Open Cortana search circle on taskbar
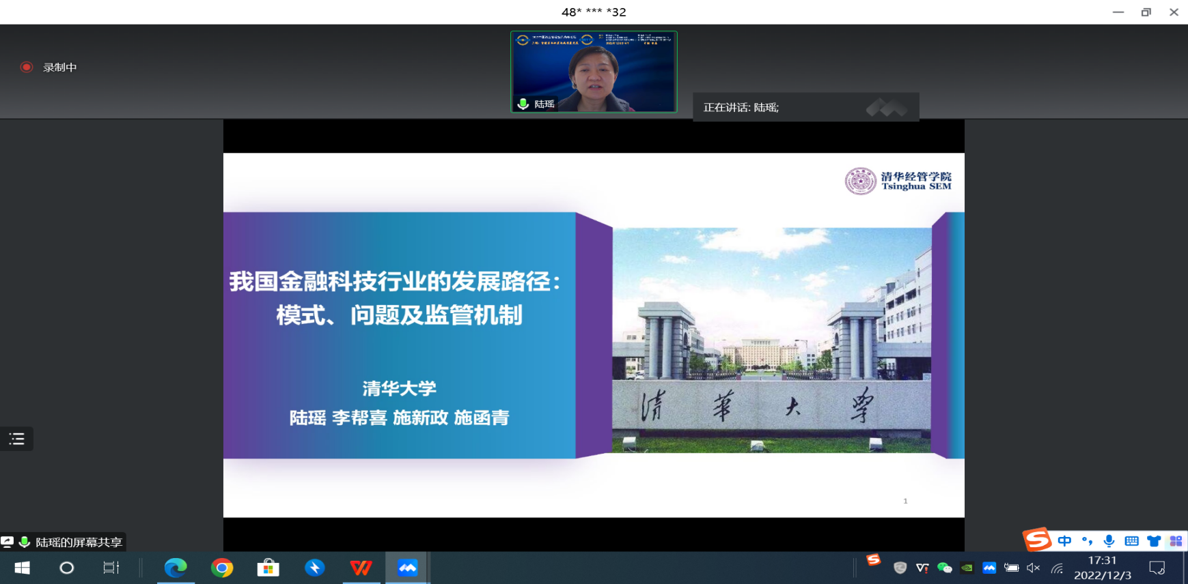Screen dimensions: 1188x584 [66, 568]
